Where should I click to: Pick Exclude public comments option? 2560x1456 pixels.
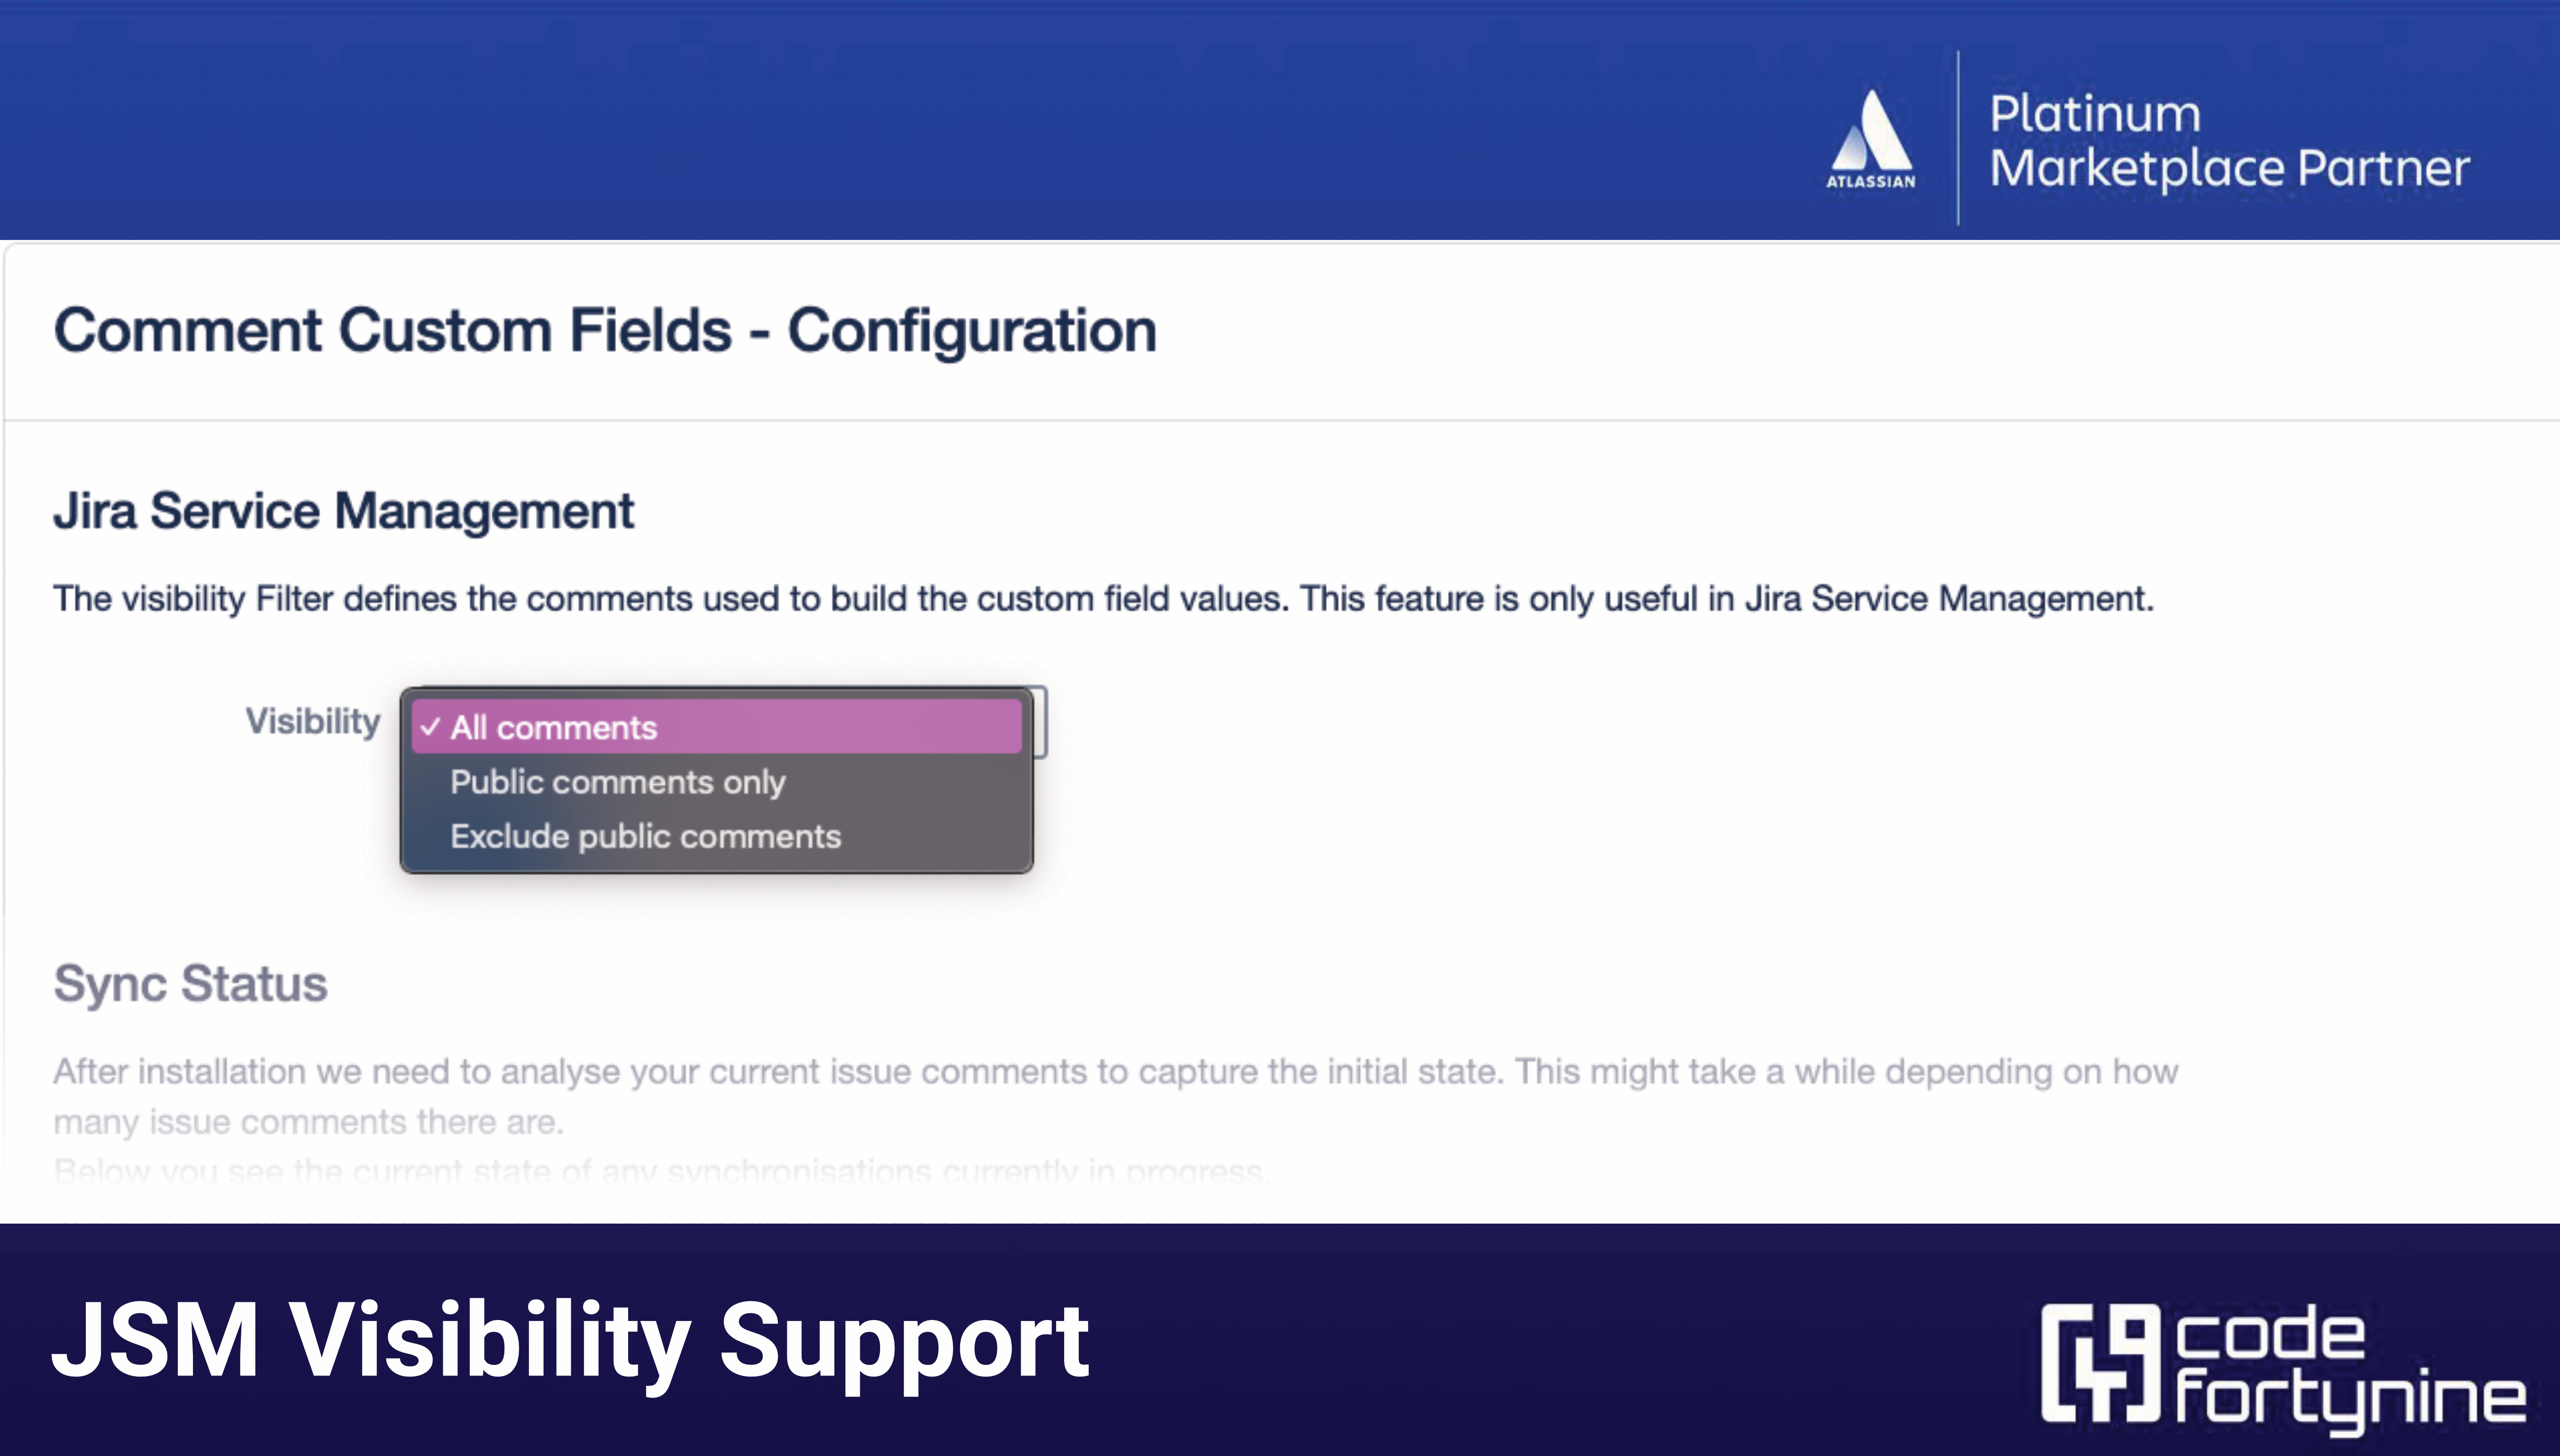(x=645, y=836)
